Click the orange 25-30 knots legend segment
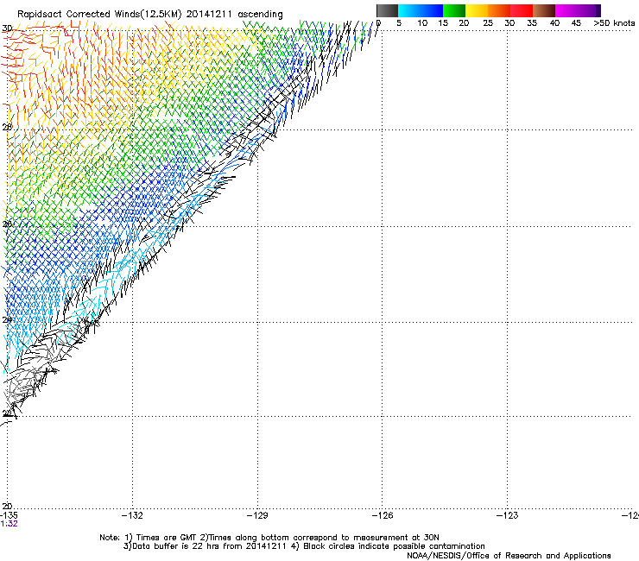639x561 pixels. coord(499,10)
